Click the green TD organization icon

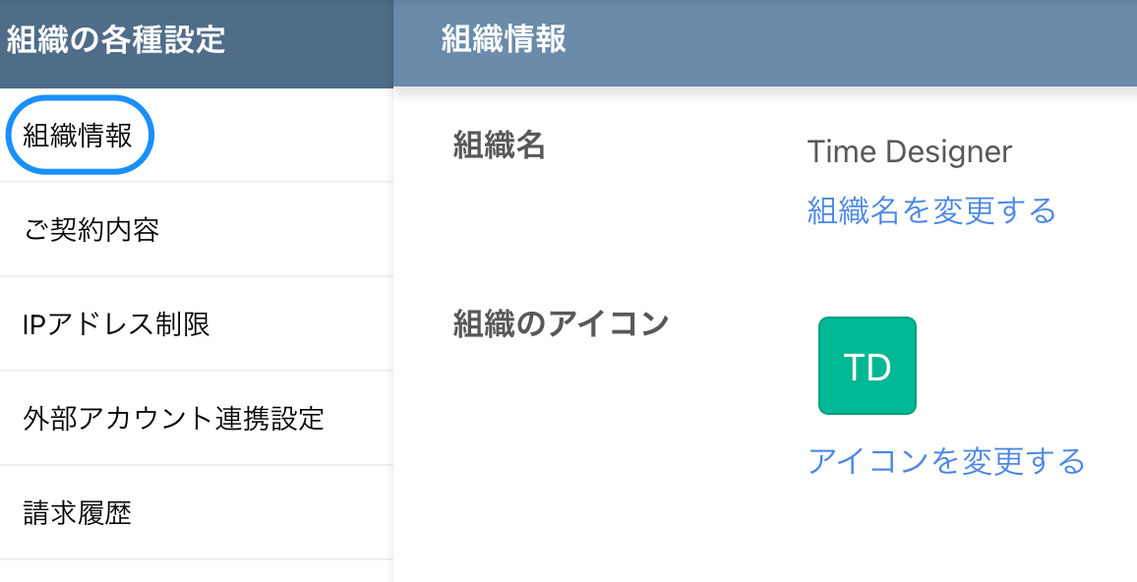[867, 365]
